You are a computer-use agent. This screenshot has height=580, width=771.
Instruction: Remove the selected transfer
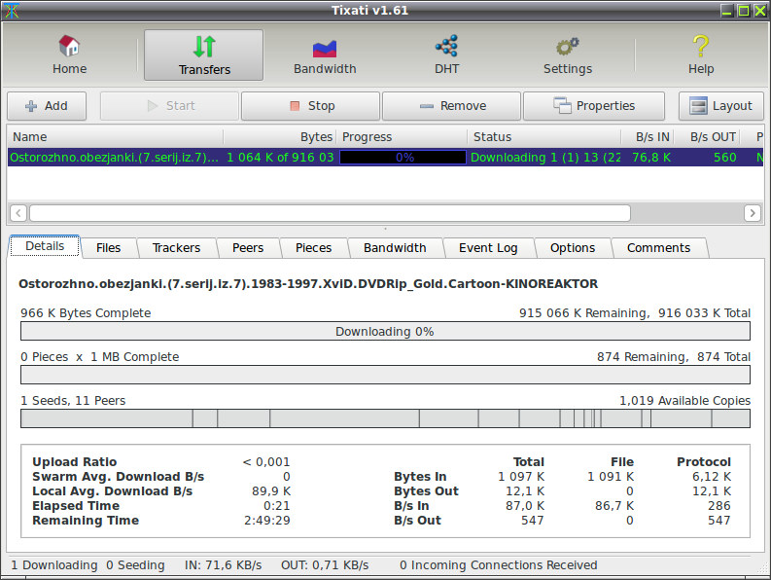click(451, 106)
